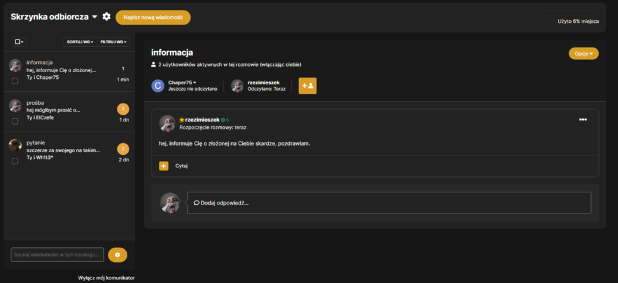Tick the checkbox on the 'prośba' conversation
Viewport: 618px width, 283px height.
(15, 121)
